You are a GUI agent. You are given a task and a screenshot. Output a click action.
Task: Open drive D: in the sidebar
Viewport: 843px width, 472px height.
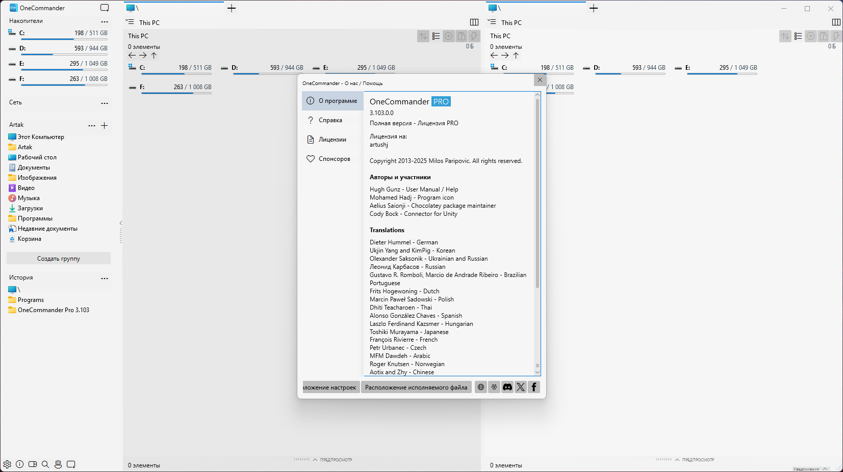[x=58, y=48]
